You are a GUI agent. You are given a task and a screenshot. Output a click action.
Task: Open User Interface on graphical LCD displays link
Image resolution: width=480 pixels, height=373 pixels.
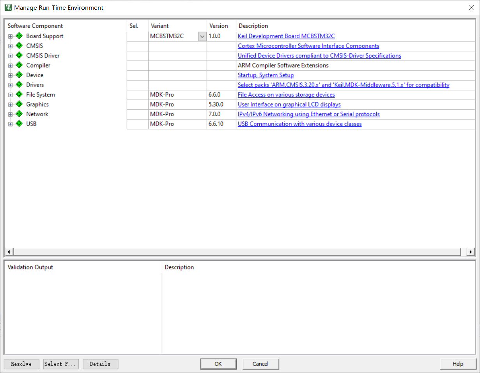point(289,104)
